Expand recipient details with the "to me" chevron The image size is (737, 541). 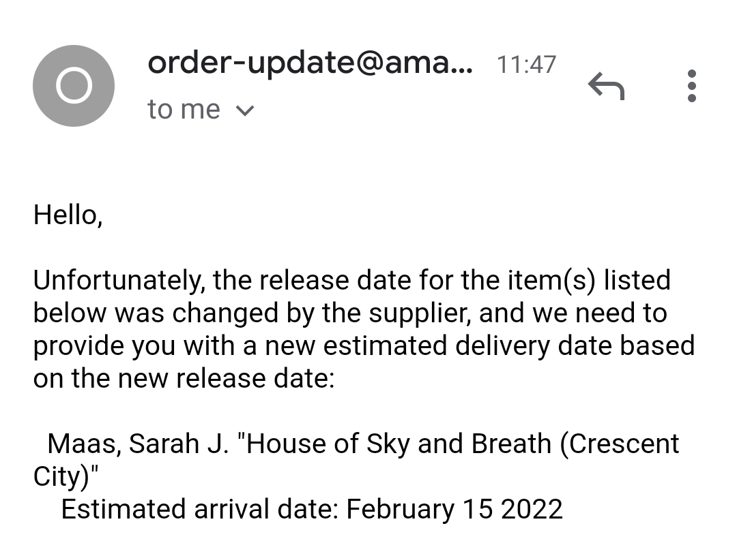pyautogui.click(x=246, y=109)
